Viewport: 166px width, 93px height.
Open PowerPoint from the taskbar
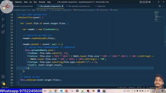(66, 91)
